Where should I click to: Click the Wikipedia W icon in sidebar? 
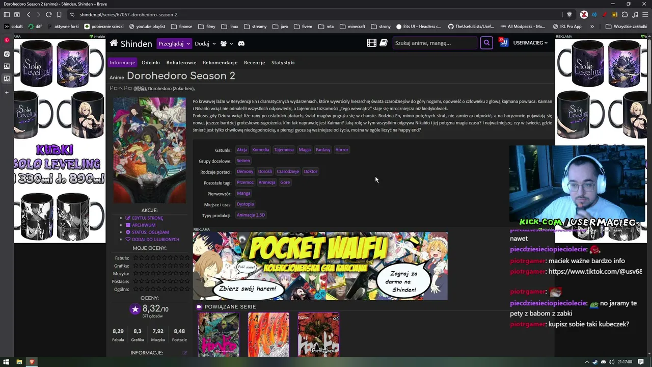point(7,54)
